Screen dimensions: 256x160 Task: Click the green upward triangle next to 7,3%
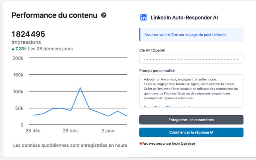(13, 49)
